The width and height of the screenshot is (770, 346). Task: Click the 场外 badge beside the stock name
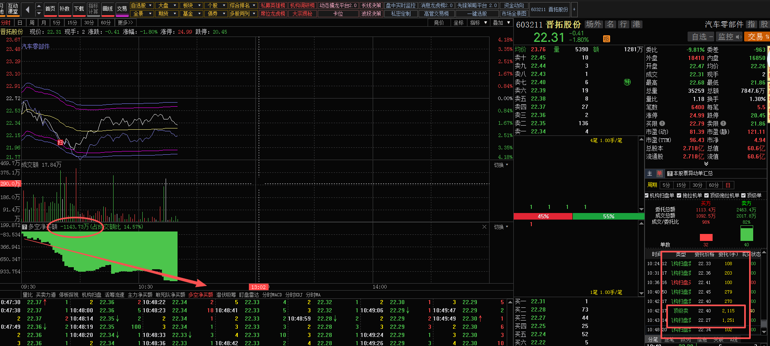coord(593,24)
